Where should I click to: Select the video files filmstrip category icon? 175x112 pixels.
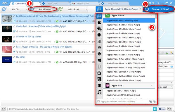99,86
